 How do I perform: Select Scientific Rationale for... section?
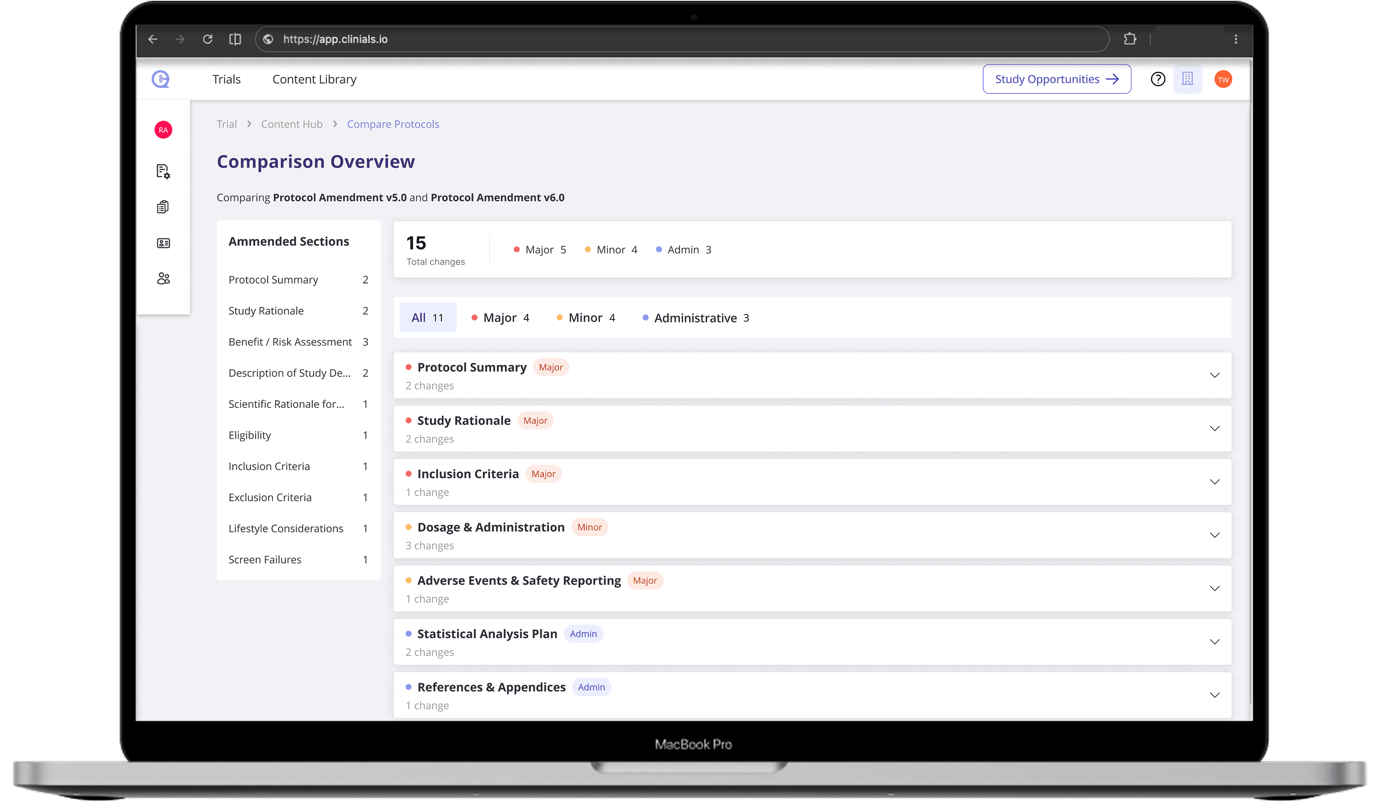298,404
